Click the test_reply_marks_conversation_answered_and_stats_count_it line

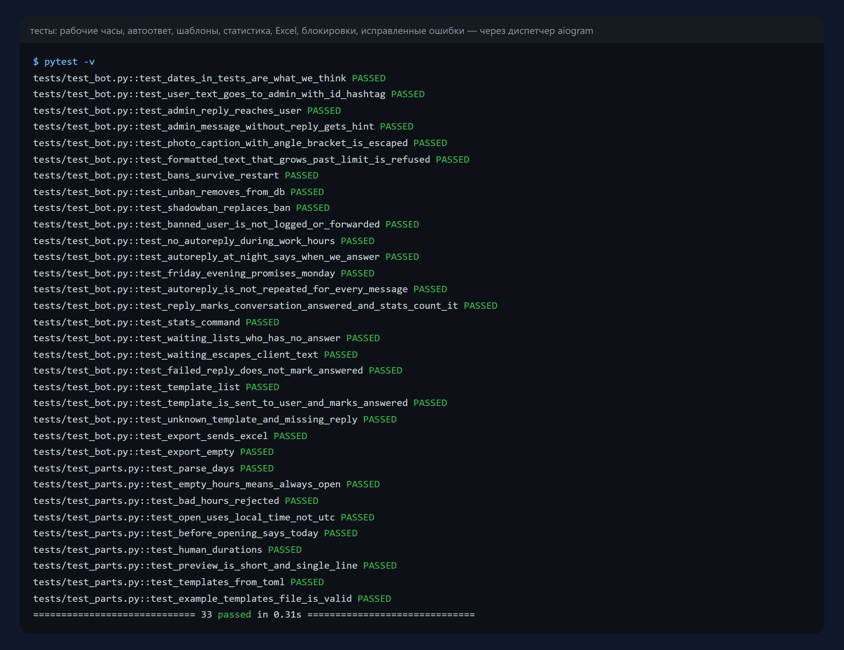pos(265,305)
